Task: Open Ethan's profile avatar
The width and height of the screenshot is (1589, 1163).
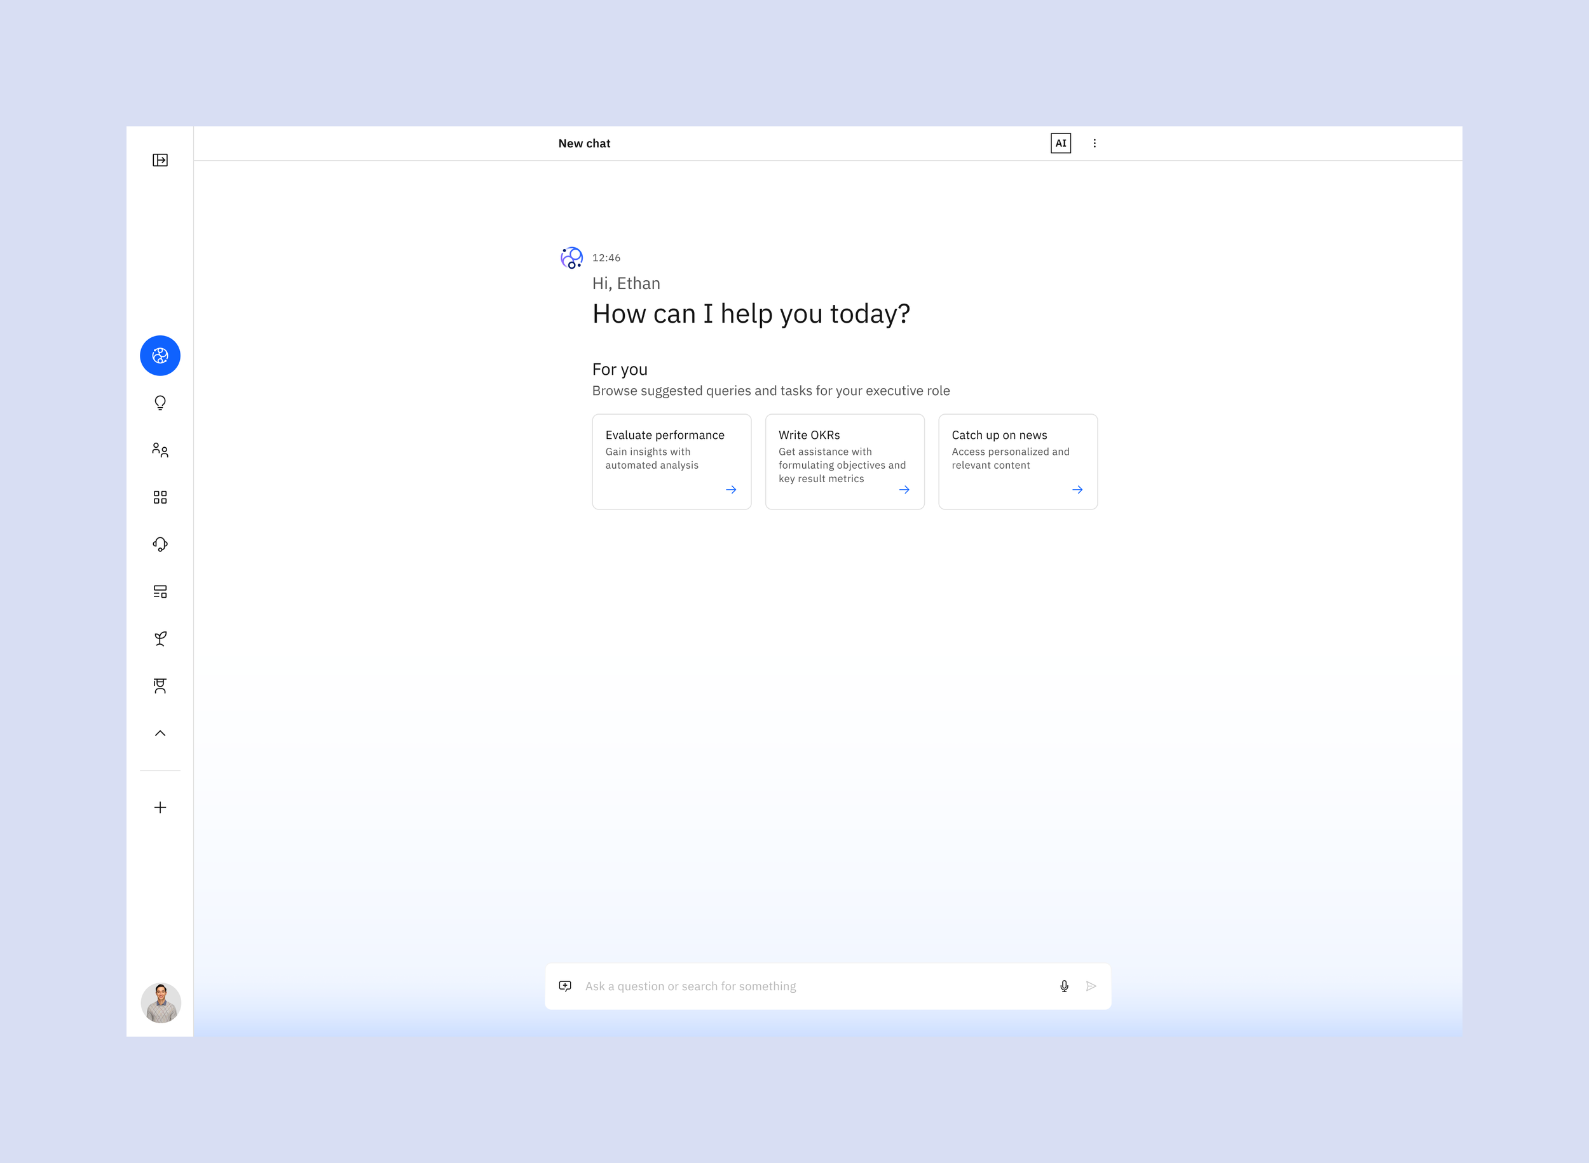Action: point(161,1002)
